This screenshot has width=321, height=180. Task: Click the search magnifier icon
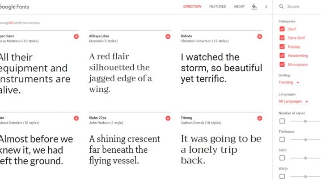pyautogui.click(x=282, y=7)
